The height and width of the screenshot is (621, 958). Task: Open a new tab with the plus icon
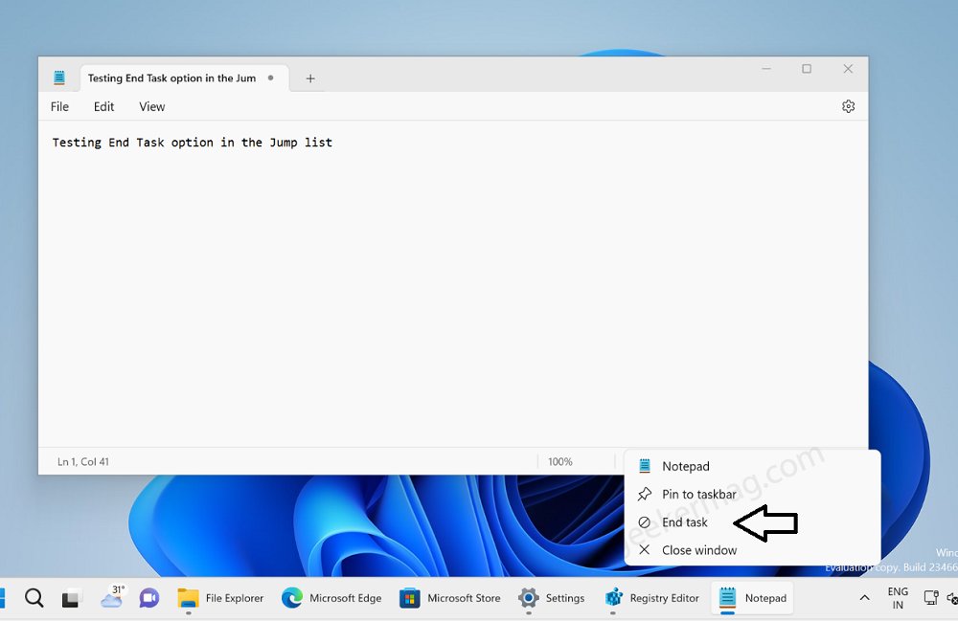pyautogui.click(x=308, y=78)
